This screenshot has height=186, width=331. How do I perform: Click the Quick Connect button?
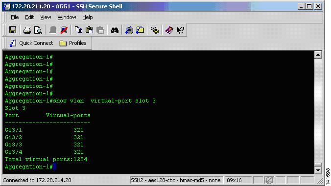tap(31, 43)
